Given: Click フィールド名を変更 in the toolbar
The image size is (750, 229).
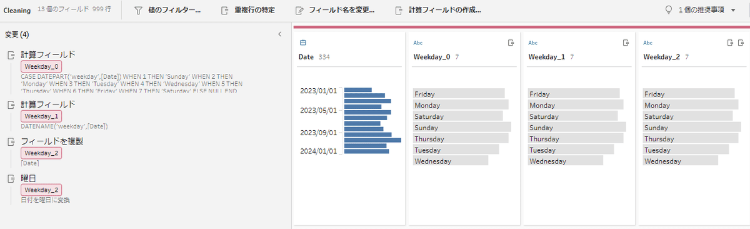Looking at the screenshot, I should pos(335,11).
